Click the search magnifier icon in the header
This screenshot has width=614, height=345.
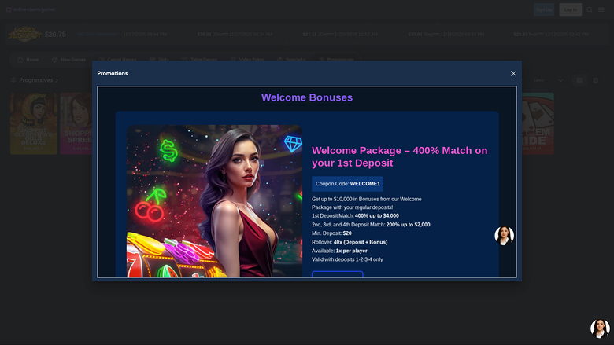590,9
